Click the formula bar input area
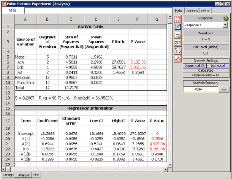232x179 pixels. (x=98, y=11)
